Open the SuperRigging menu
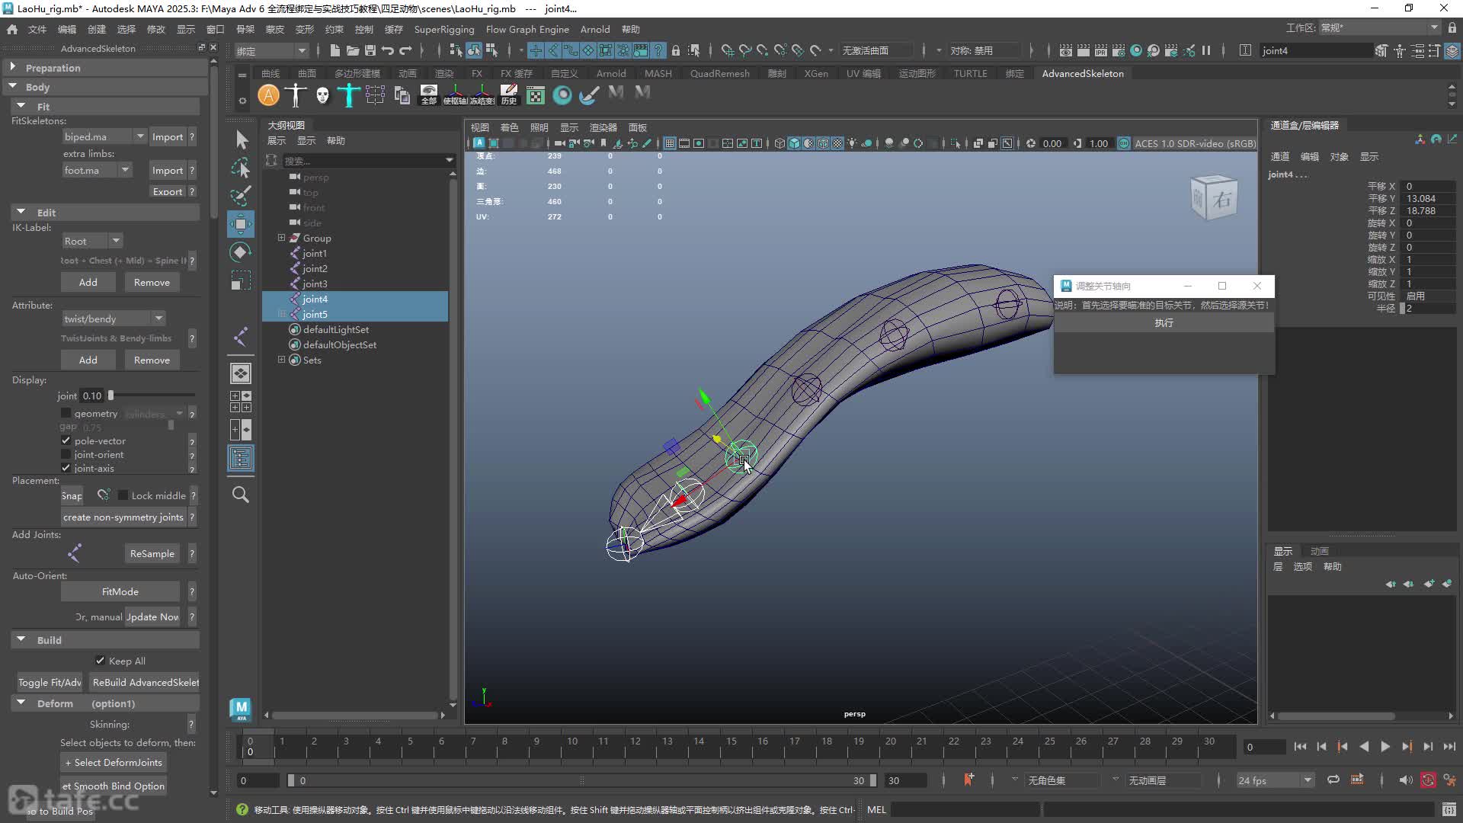The image size is (1463, 823). (x=443, y=29)
